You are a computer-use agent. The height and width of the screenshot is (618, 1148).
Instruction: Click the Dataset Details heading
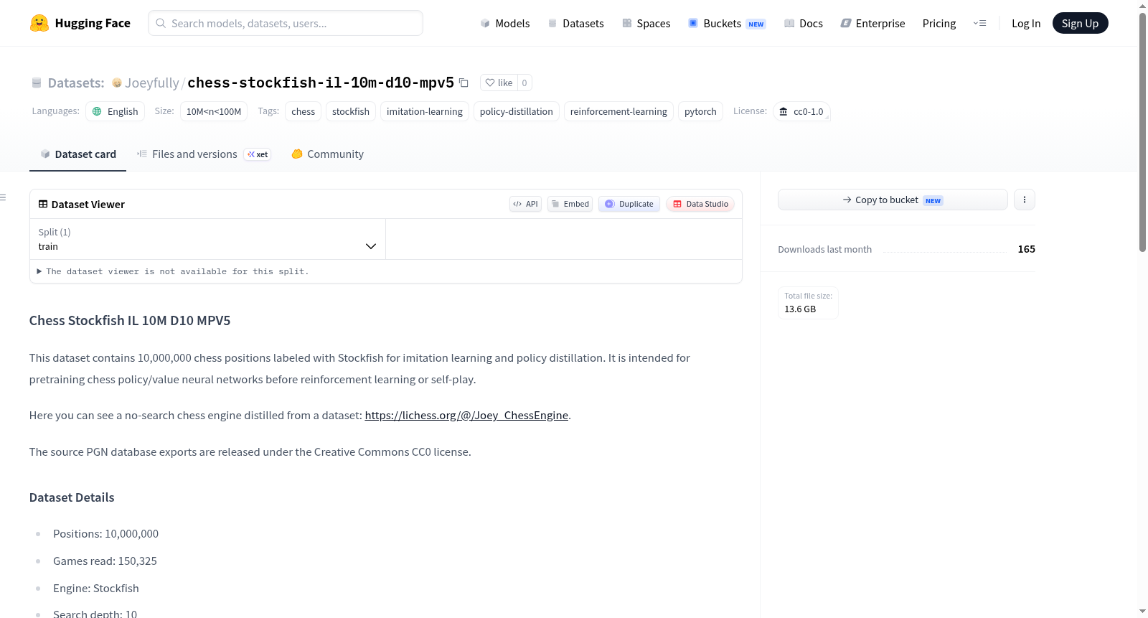coord(72,497)
